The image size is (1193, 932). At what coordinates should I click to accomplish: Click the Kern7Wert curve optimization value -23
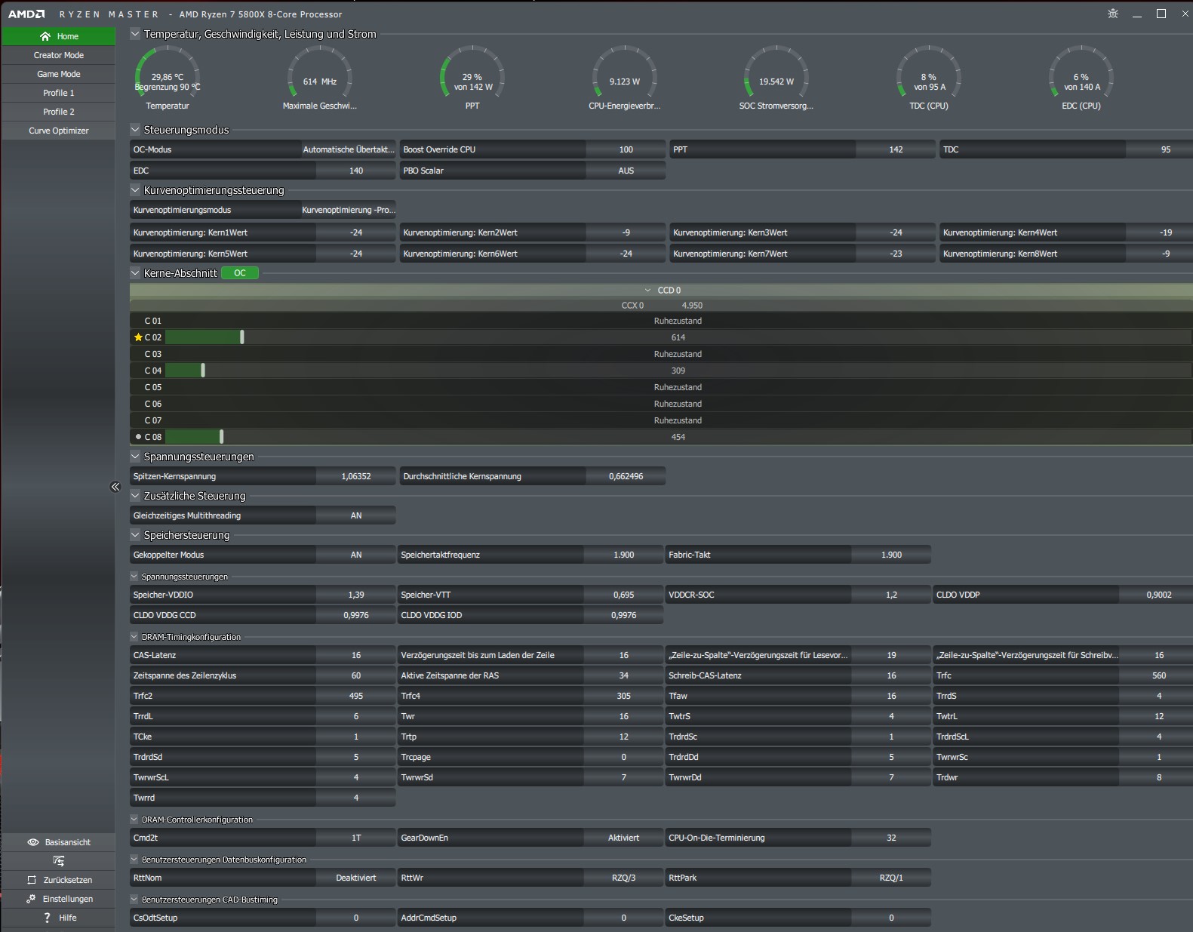click(896, 254)
